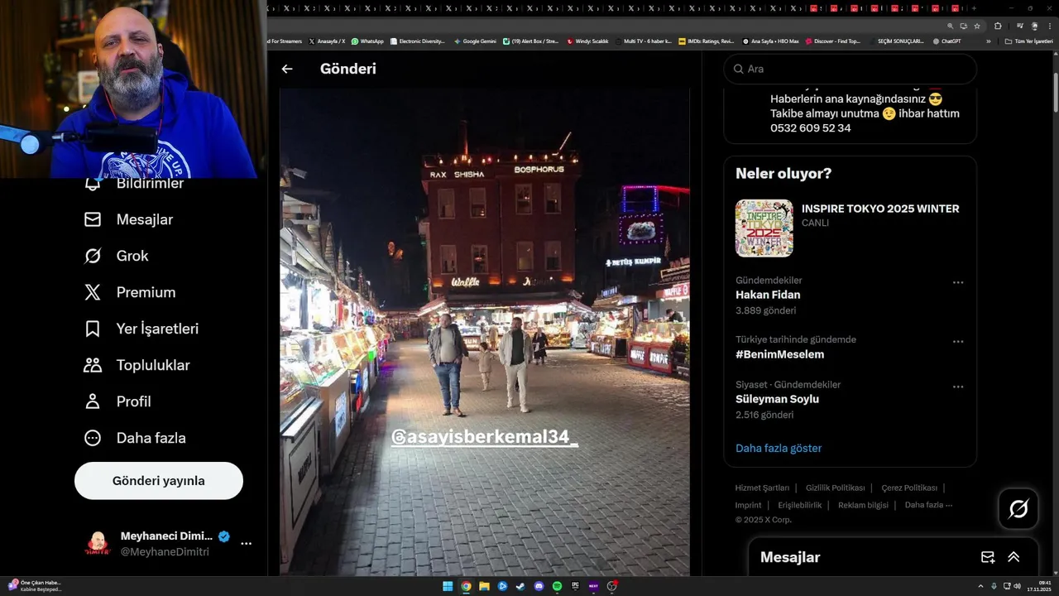Open Reklam bilgisi footer link
1059x596 pixels.
click(x=863, y=505)
